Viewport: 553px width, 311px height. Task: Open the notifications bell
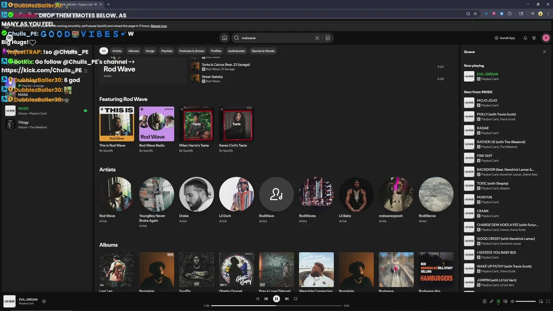(x=525, y=38)
